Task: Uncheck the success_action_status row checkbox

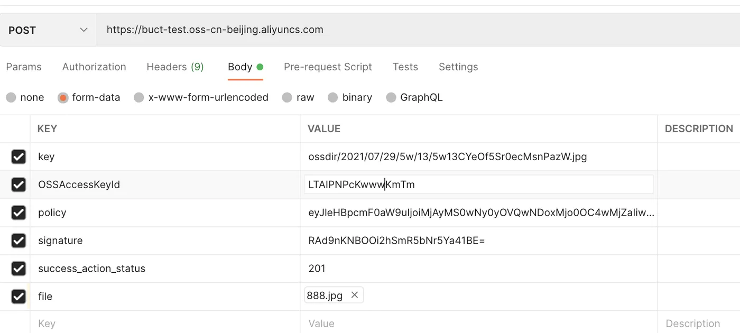Action: coord(18,269)
